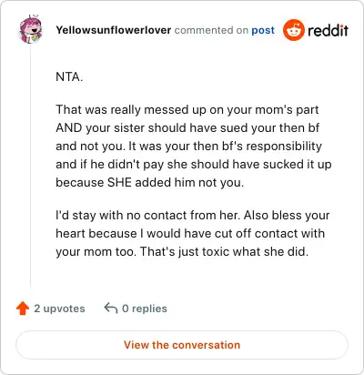Click the reddit wordmark text
The image size is (364, 375).
[329, 30]
